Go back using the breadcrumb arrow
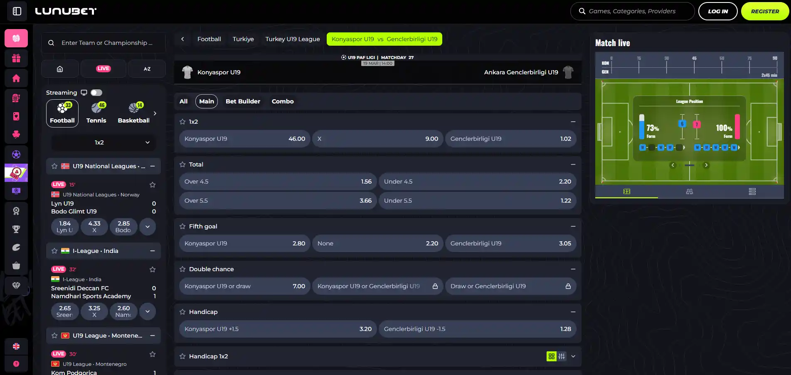The height and width of the screenshot is (375, 791). point(182,39)
